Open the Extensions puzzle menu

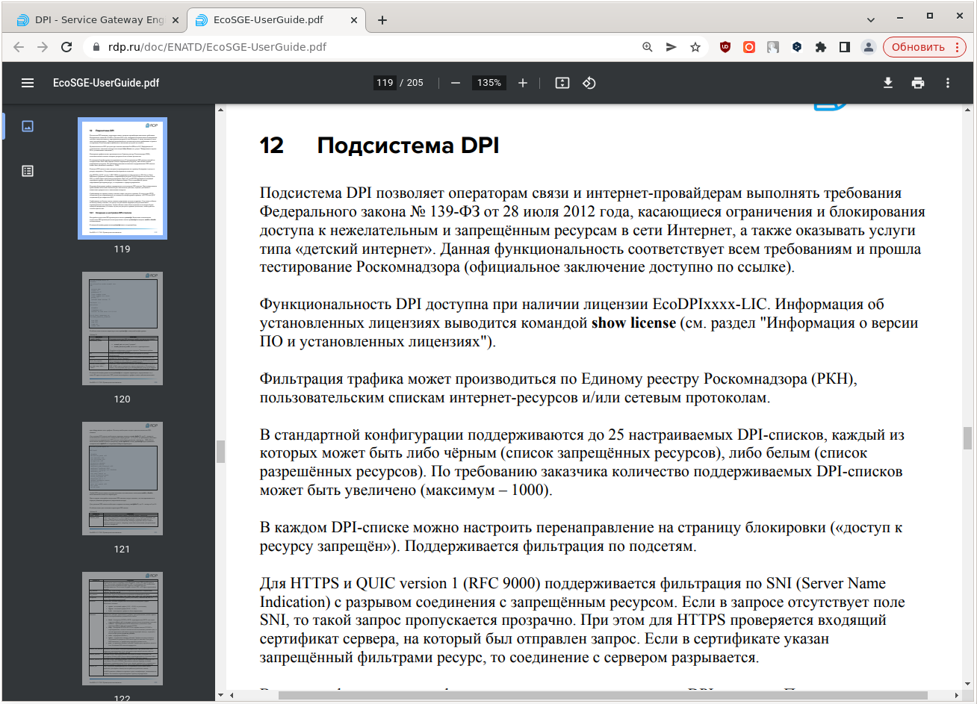821,47
